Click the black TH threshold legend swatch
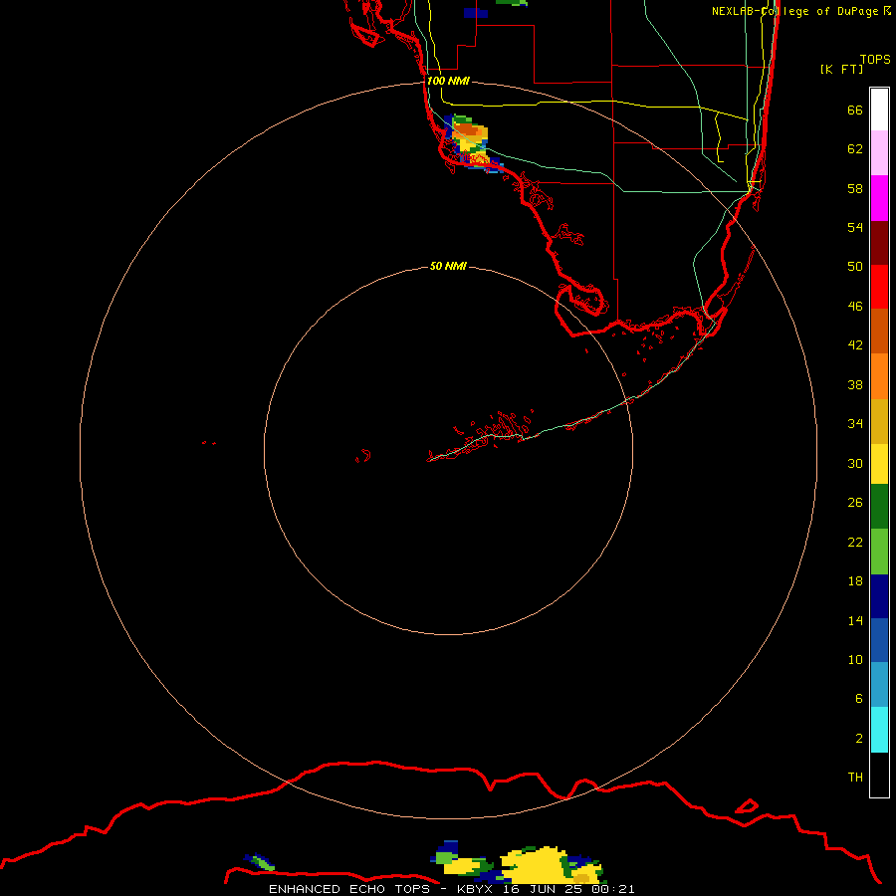This screenshot has width=896, height=896. click(x=879, y=775)
